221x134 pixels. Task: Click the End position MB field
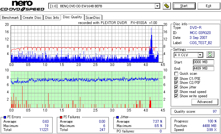(204, 68)
